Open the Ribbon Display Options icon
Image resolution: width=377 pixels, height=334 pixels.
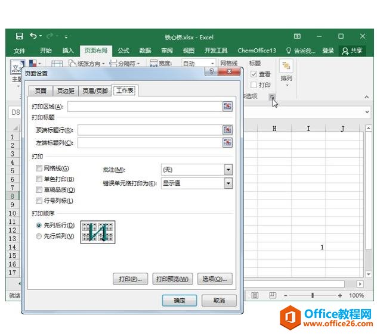pos(297,36)
